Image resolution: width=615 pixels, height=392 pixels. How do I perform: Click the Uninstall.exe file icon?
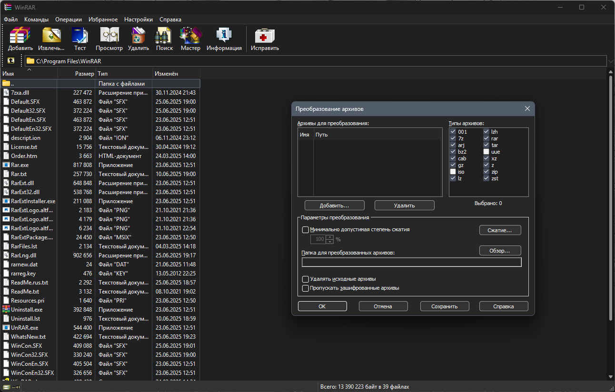click(6, 310)
